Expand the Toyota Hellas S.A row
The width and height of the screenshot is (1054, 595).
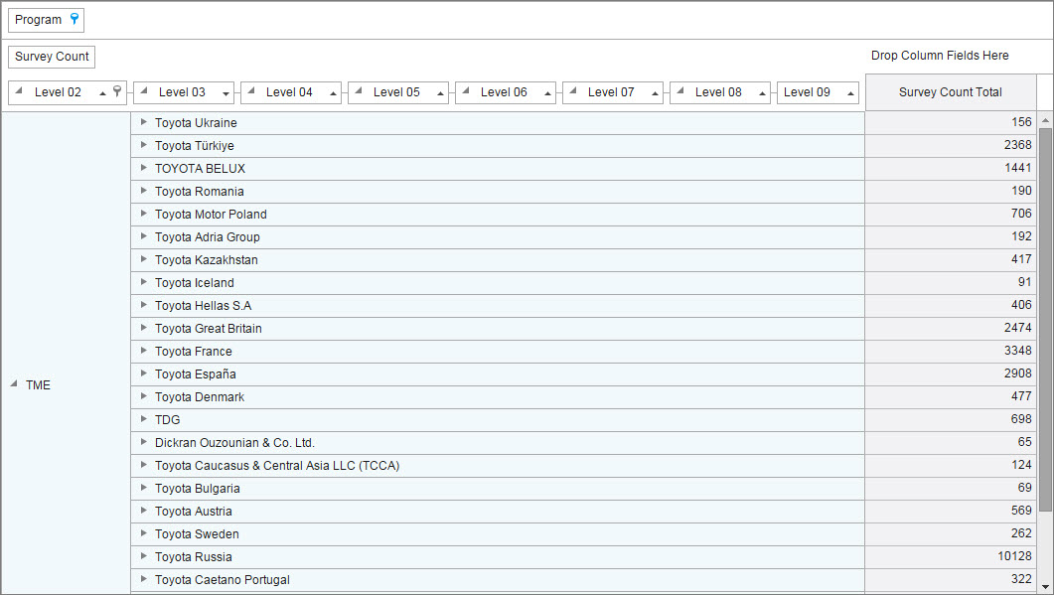[143, 305]
